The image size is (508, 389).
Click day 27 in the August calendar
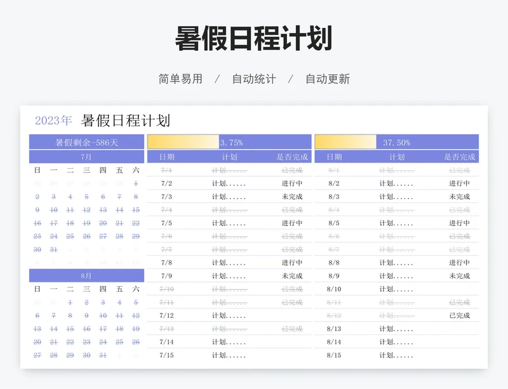tap(37, 355)
